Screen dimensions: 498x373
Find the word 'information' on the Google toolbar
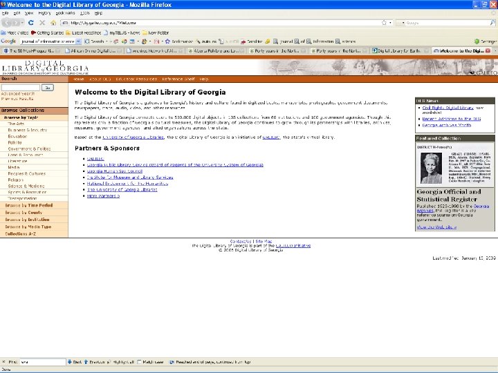[x=320, y=41]
